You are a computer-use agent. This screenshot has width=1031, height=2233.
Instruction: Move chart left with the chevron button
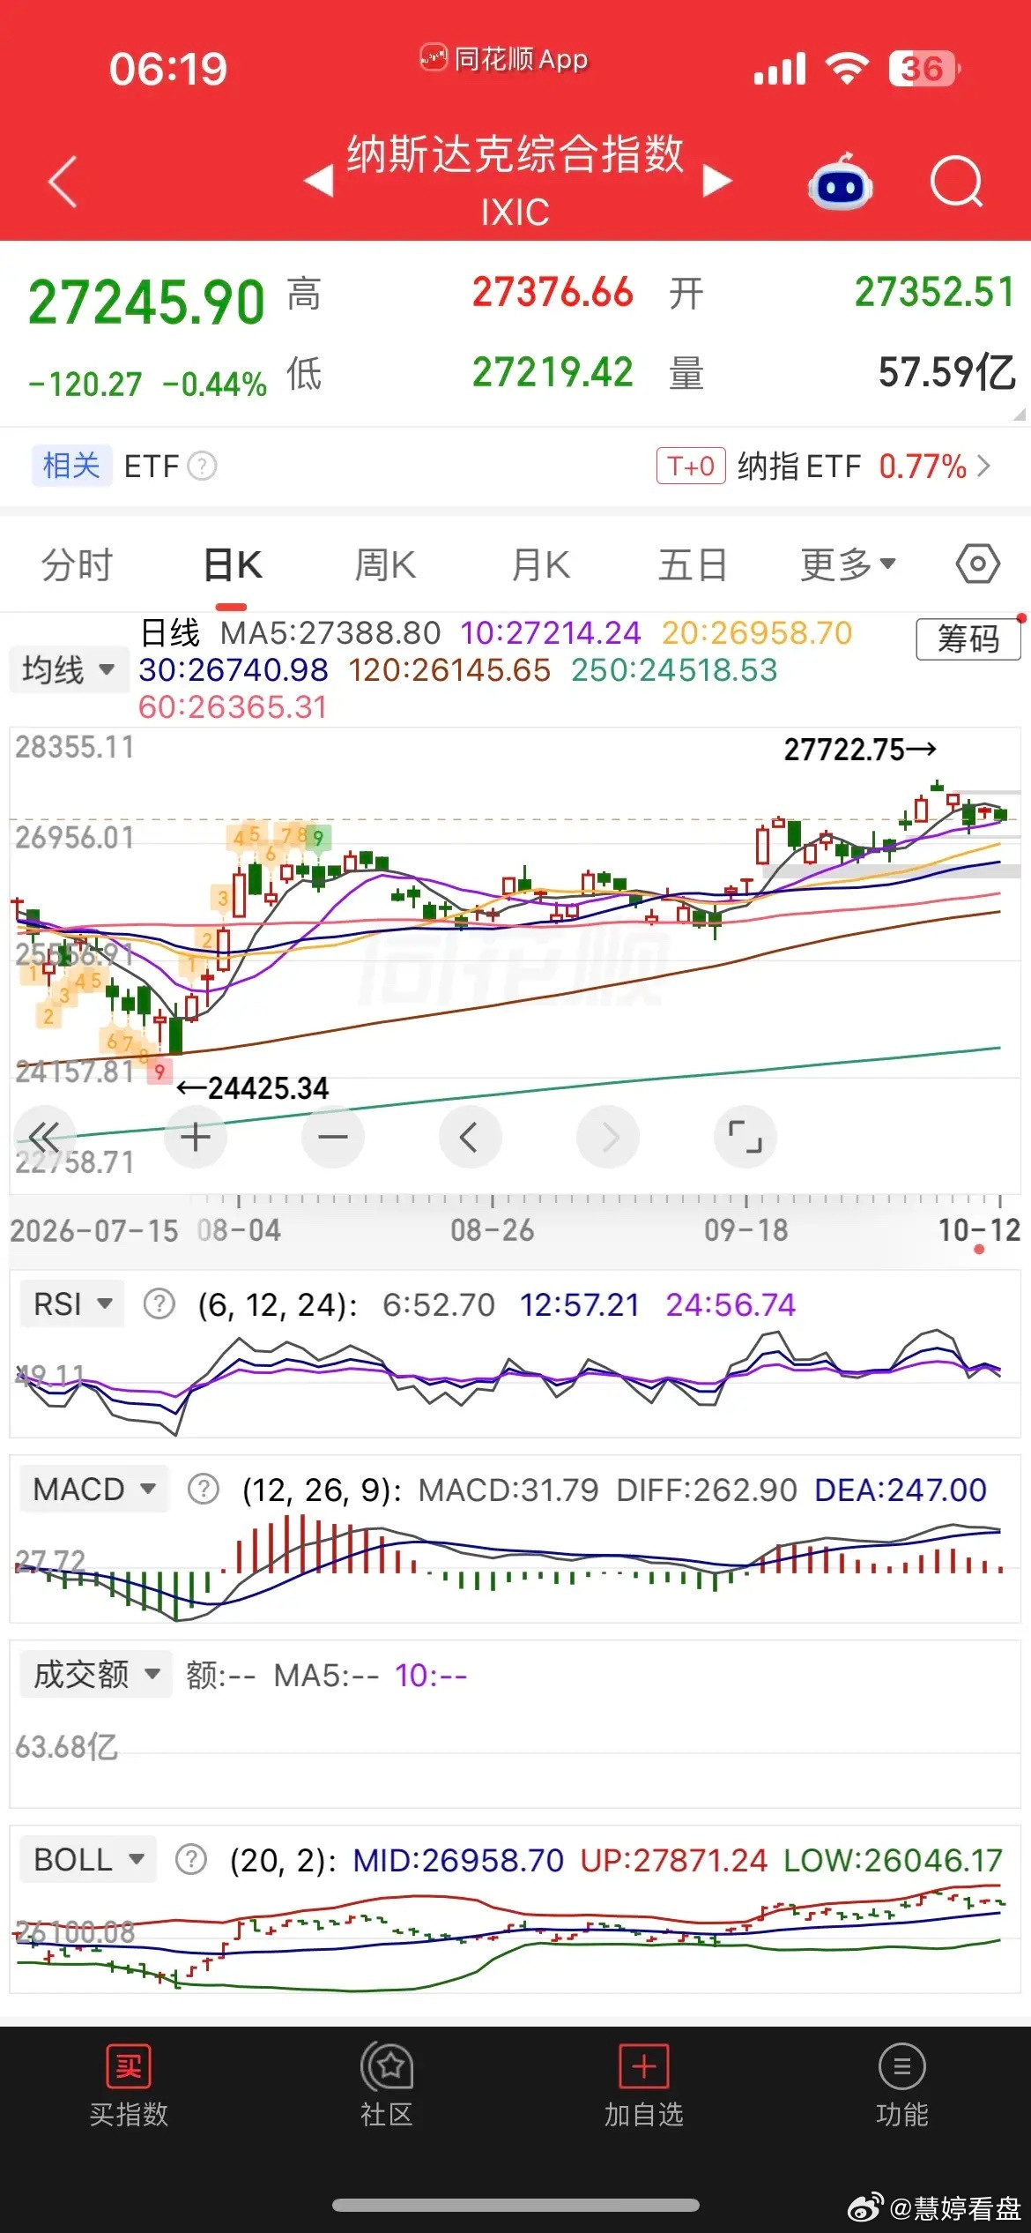(471, 1137)
